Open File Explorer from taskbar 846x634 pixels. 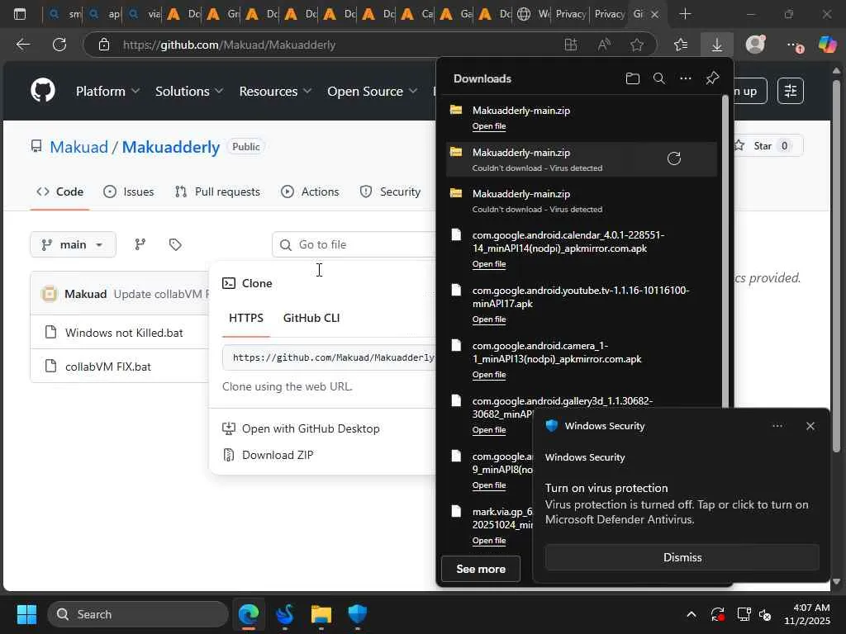321,614
